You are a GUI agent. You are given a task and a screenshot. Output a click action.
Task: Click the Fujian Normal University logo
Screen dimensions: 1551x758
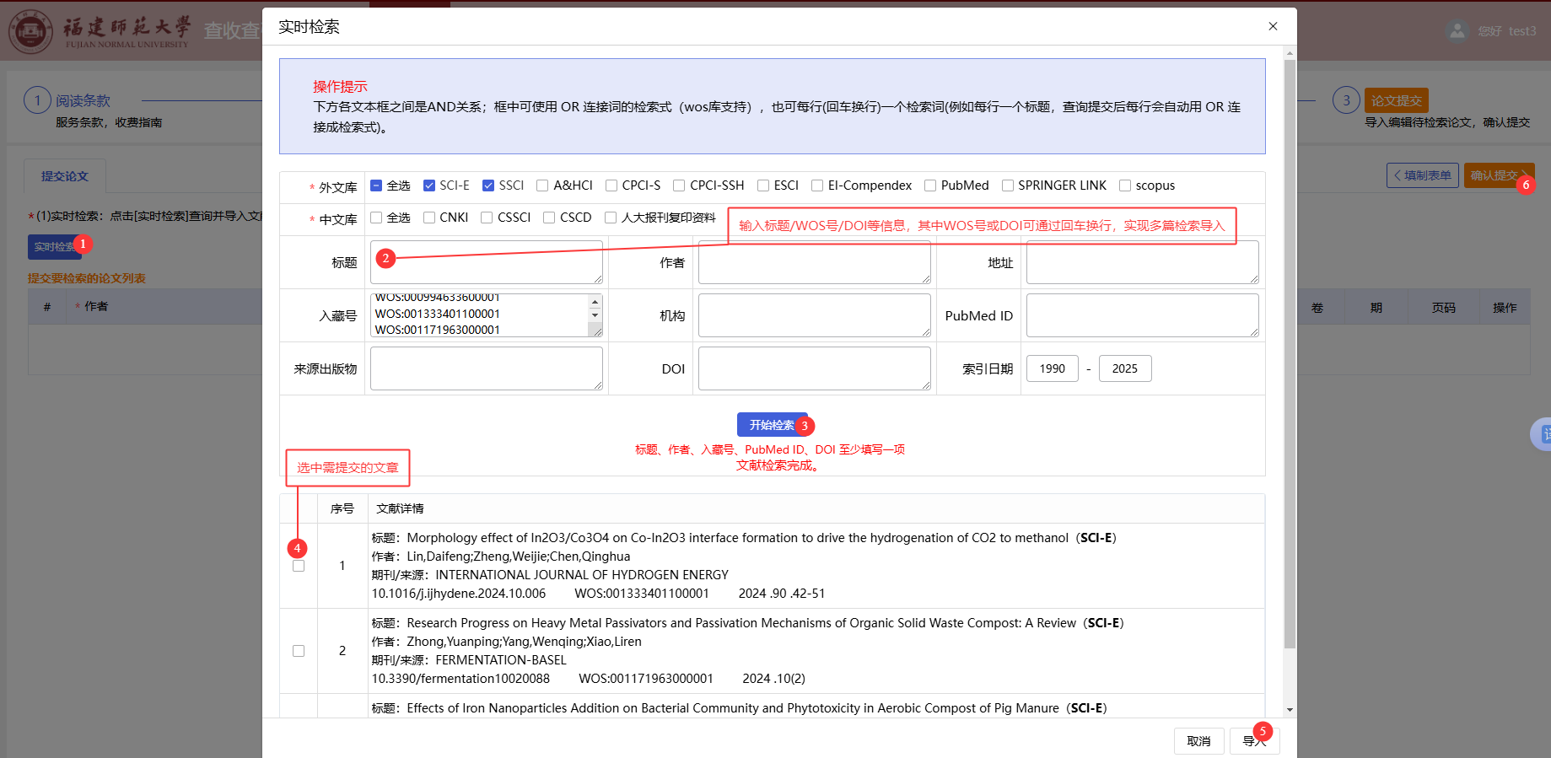pyautogui.click(x=31, y=31)
